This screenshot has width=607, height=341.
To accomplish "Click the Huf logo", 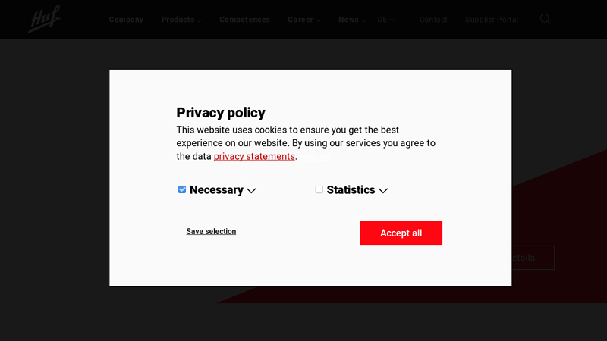I will point(44,19).
